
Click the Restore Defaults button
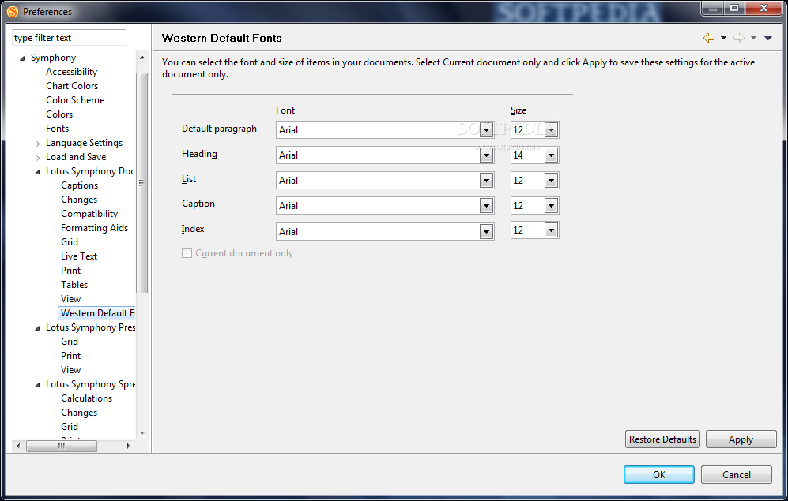tap(662, 439)
